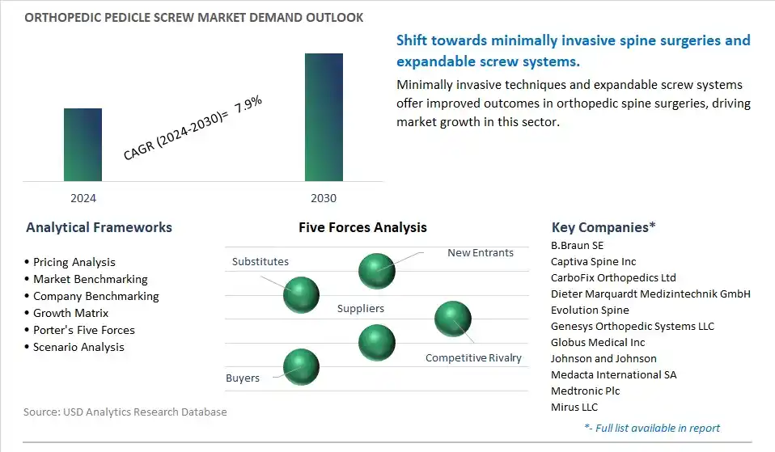Click the Suppliers green sphere
The image size is (775, 452).
[x=377, y=343]
